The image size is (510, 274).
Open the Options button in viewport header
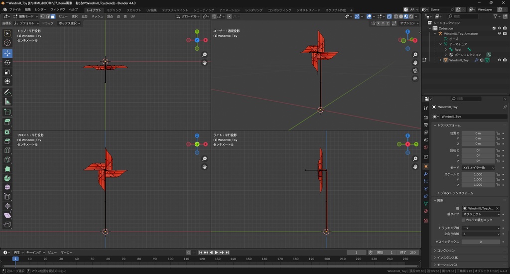(409, 23)
